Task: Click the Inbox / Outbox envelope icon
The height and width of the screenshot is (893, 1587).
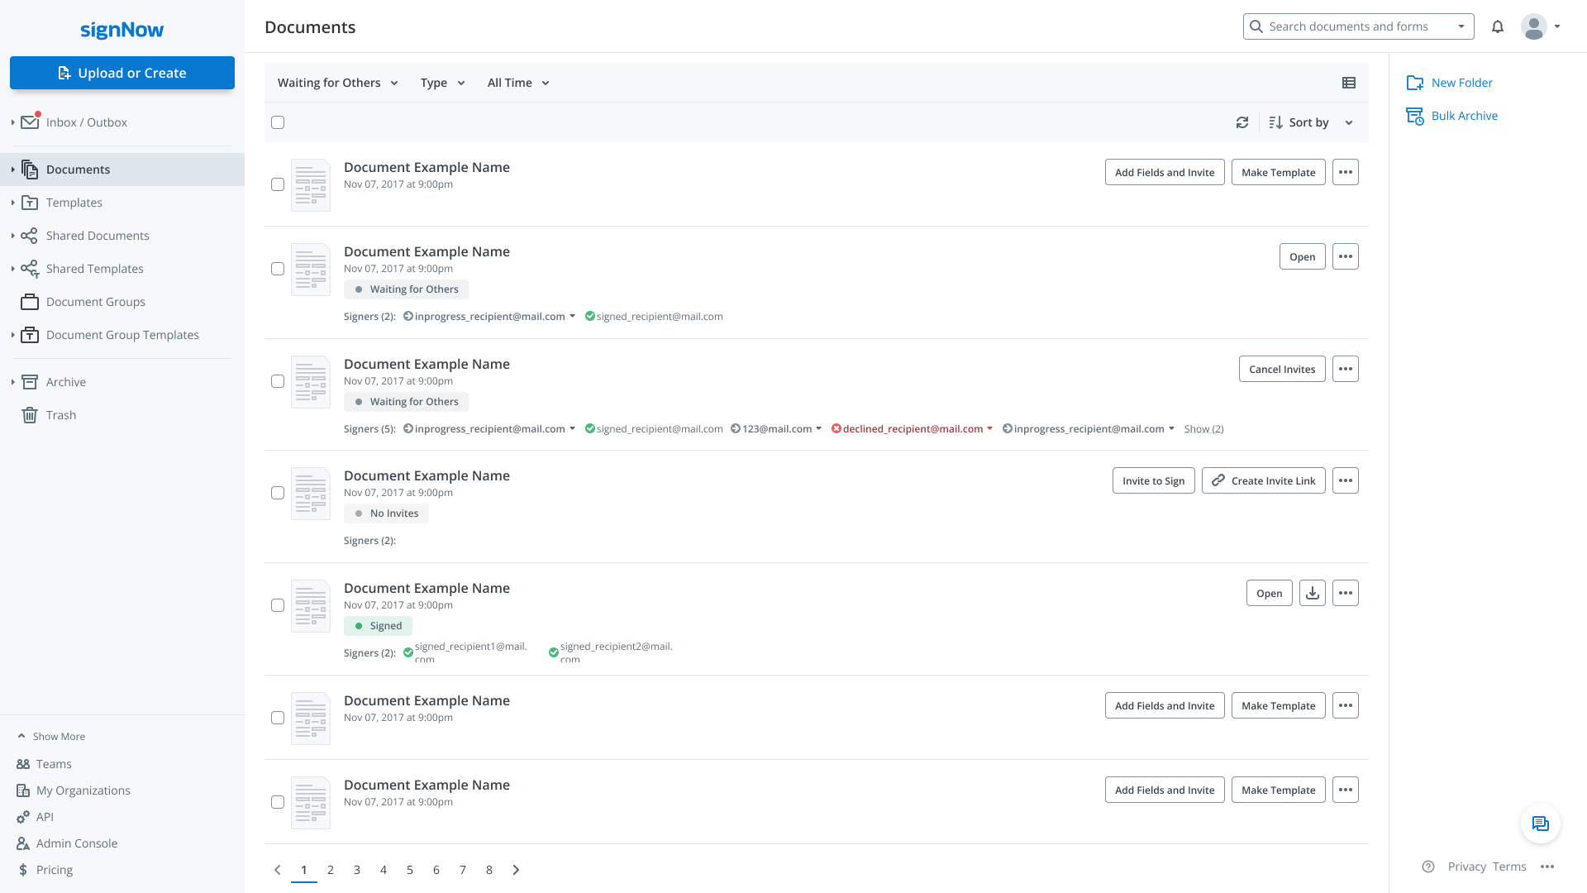Action: 30,122
